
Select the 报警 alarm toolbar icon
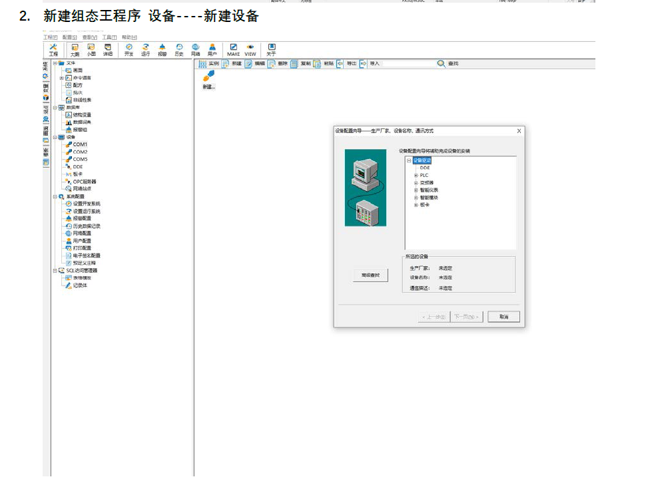pyautogui.click(x=162, y=50)
